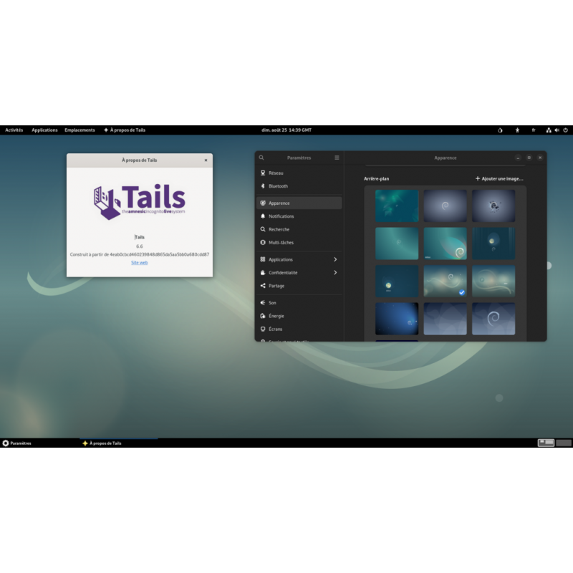Select the checkmarked wallpaper toggle

462,292
